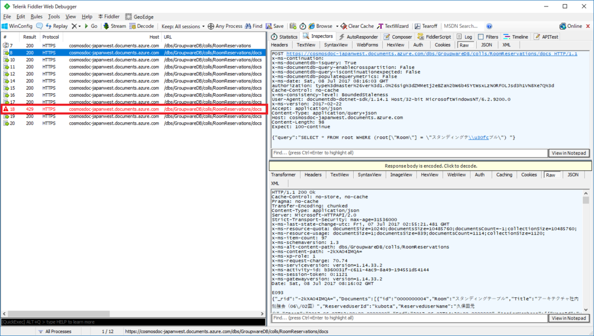
Task: Click the Go resume button
Action: 91,26
